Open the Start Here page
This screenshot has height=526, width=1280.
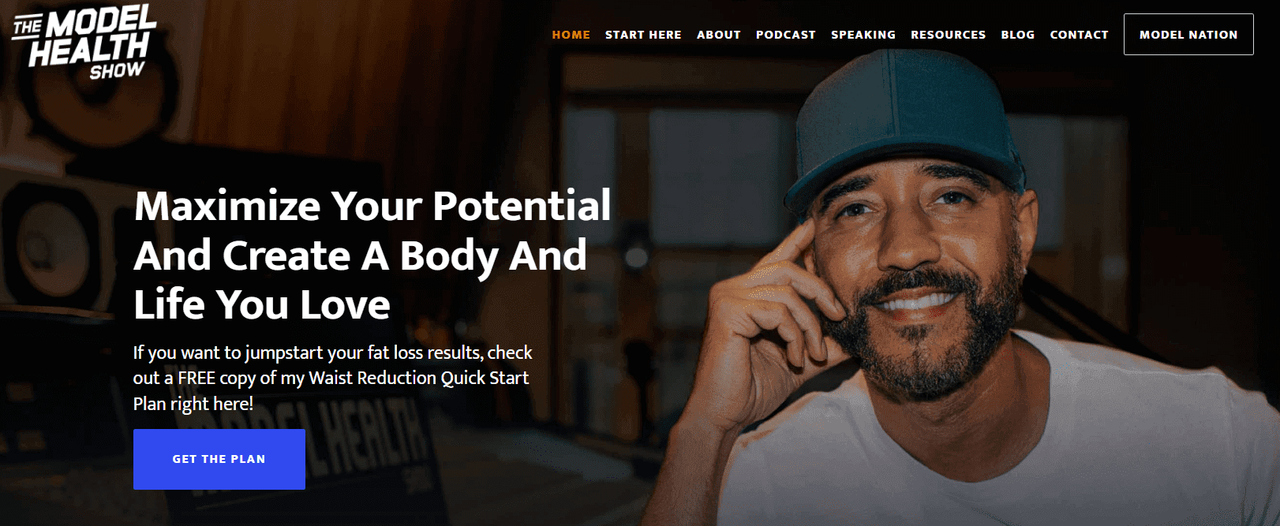pos(643,35)
